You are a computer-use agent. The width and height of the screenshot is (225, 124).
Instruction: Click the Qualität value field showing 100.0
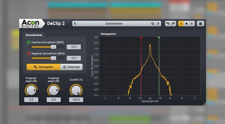76,100
